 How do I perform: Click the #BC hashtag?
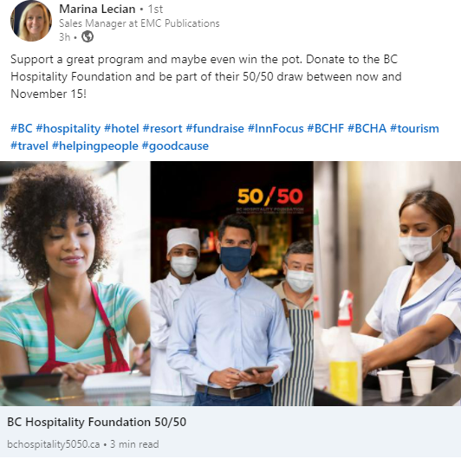tap(22, 128)
